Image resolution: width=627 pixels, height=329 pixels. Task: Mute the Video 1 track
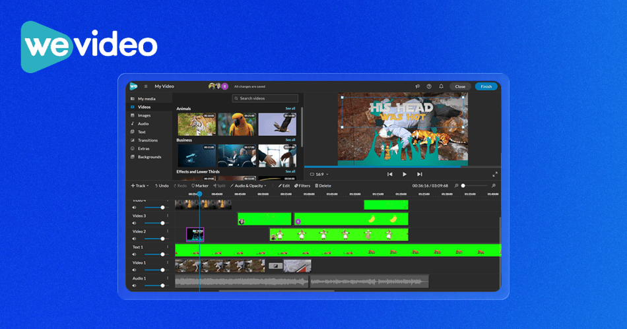(135, 270)
